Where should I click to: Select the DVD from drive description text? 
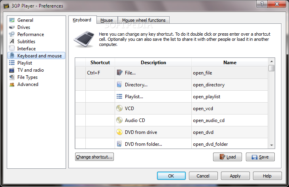141,132
